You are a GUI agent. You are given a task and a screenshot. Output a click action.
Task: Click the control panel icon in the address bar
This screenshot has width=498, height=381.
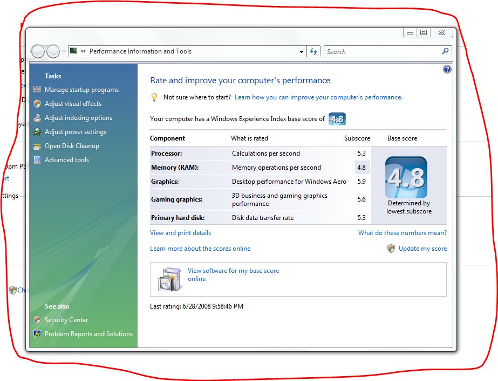coord(73,51)
